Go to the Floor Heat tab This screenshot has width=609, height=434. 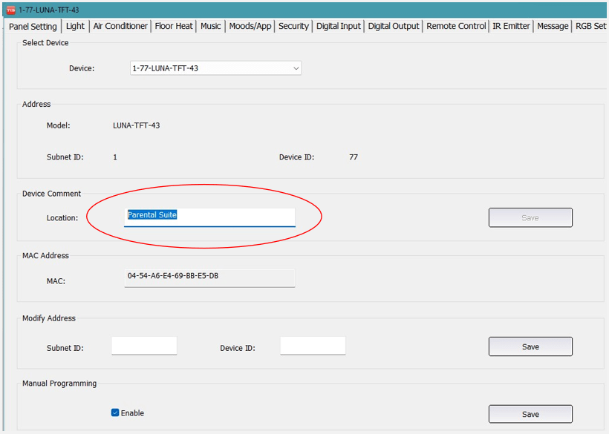pyautogui.click(x=174, y=26)
